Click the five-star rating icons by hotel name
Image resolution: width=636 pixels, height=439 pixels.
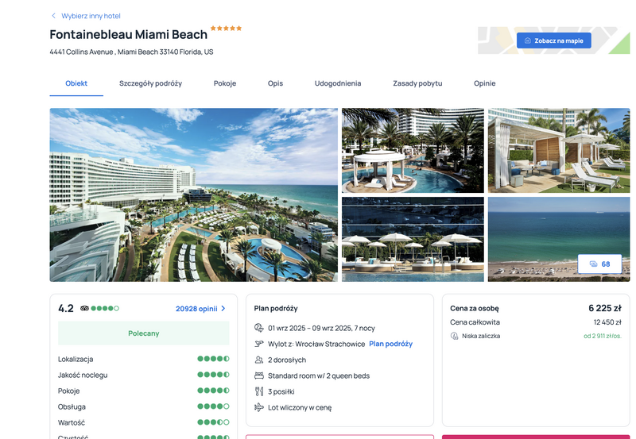pos(226,29)
